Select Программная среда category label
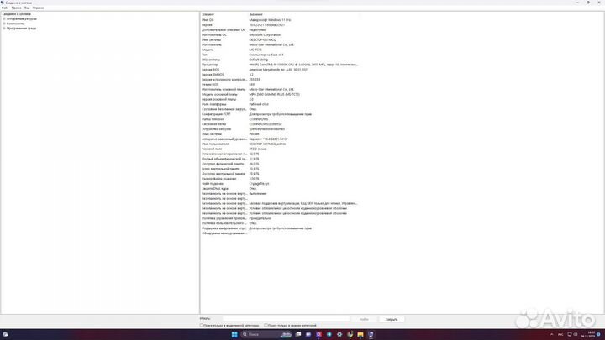 tap(21, 29)
